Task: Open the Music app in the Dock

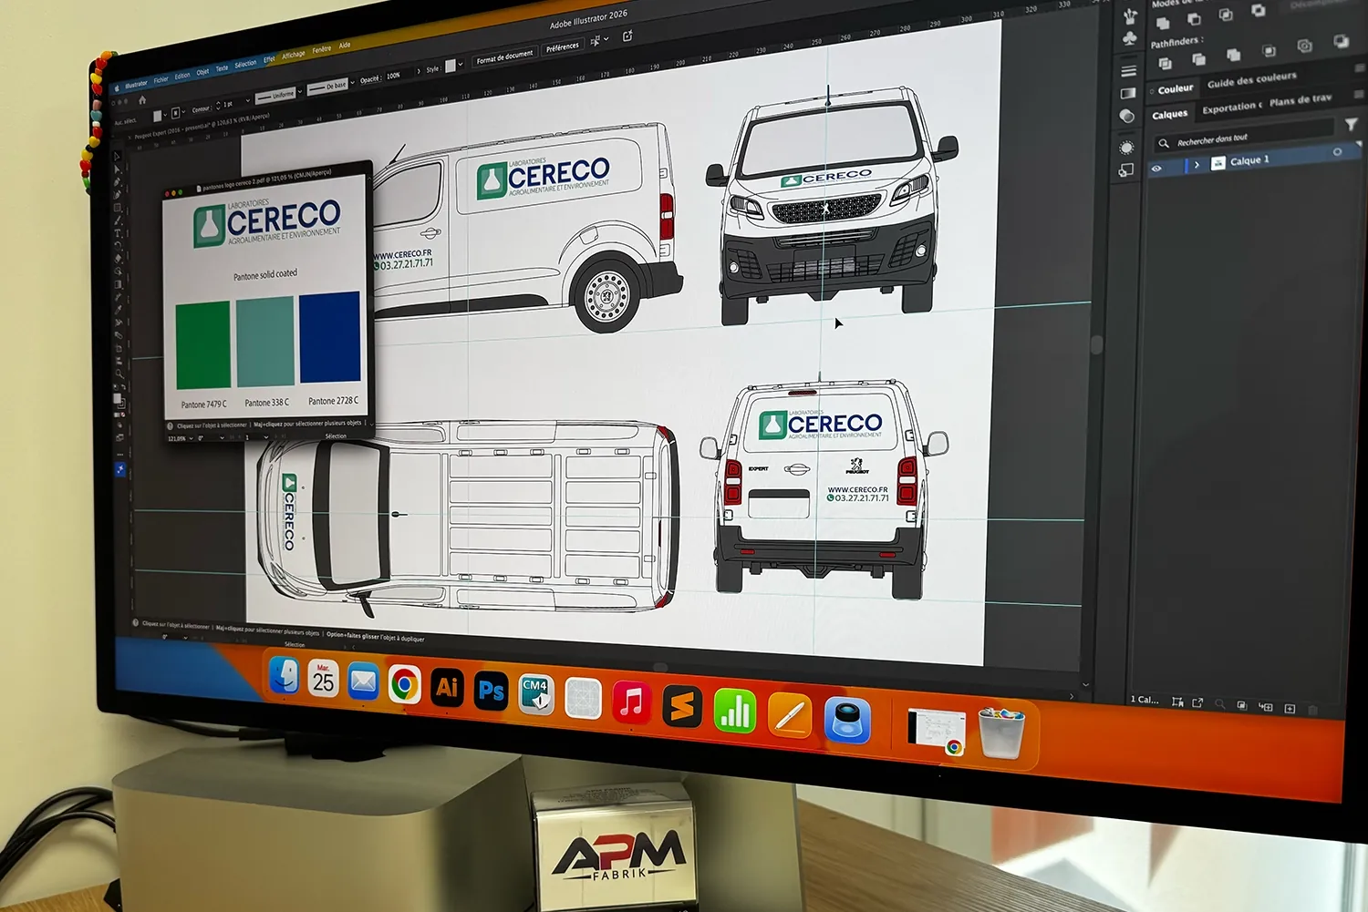Action: [x=631, y=702]
